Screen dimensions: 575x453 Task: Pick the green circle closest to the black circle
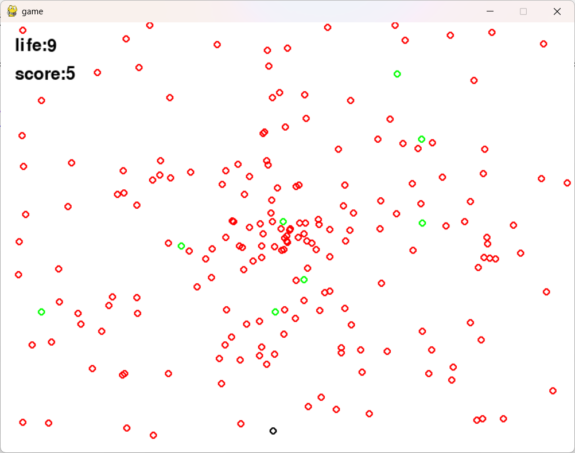(x=275, y=312)
